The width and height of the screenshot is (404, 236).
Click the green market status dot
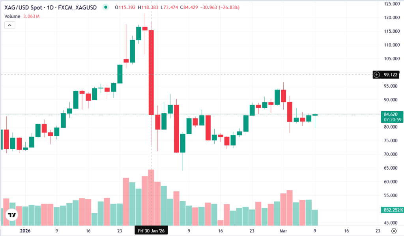click(105, 7)
